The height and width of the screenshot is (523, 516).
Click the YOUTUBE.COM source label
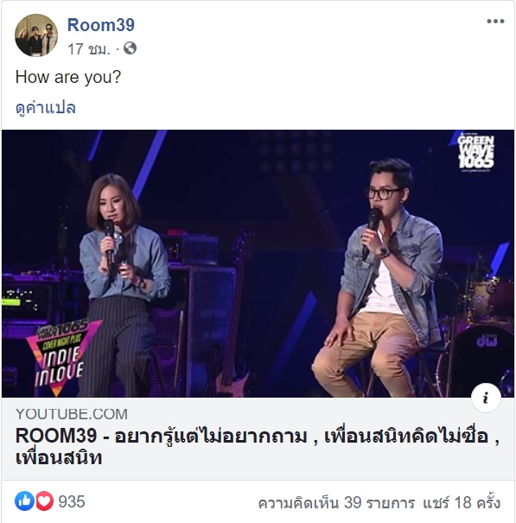(72, 414)
